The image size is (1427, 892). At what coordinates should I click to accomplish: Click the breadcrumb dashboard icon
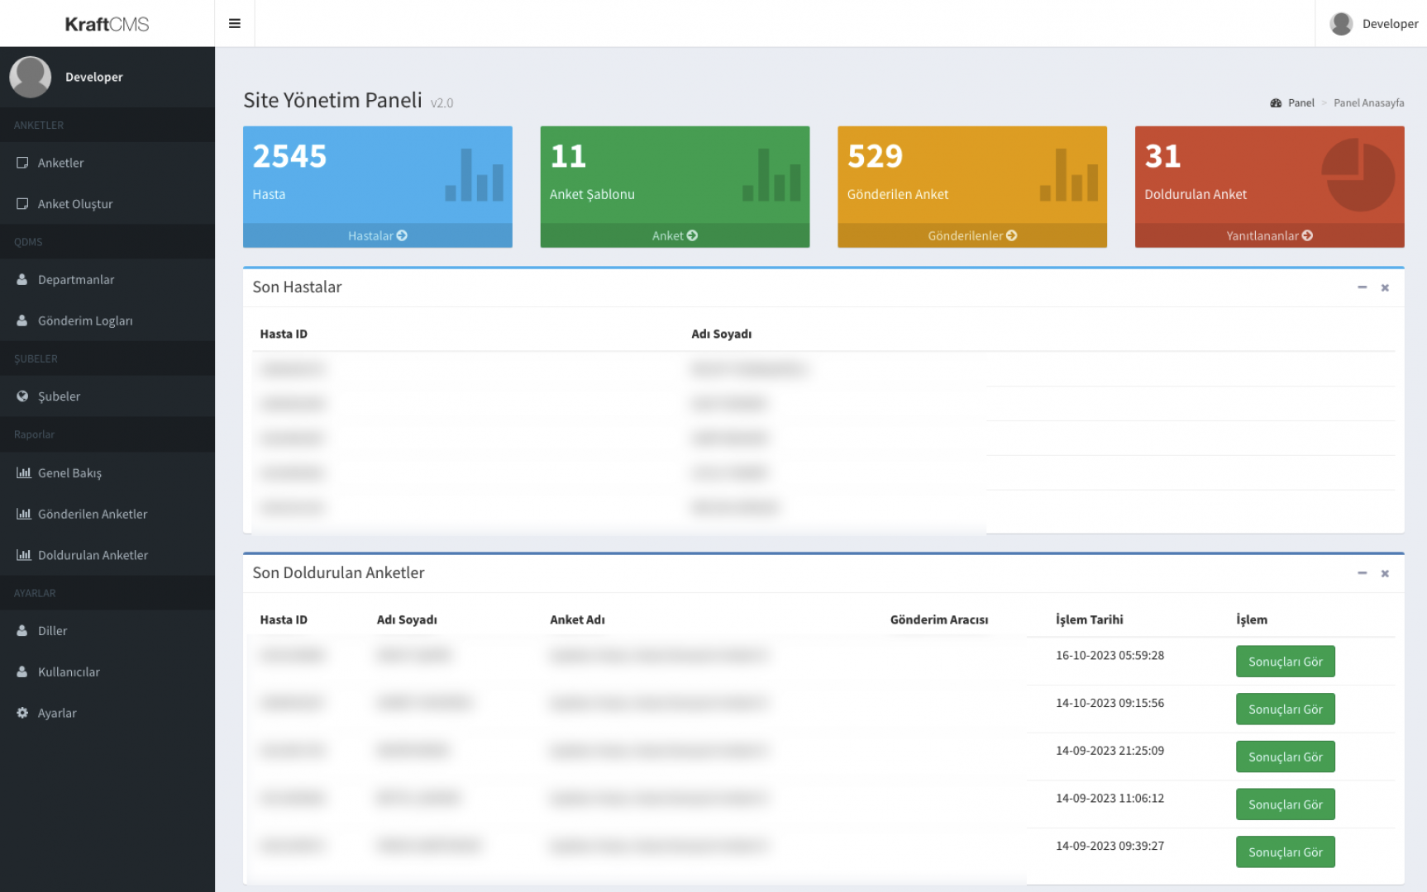(x=1276, y=103)
